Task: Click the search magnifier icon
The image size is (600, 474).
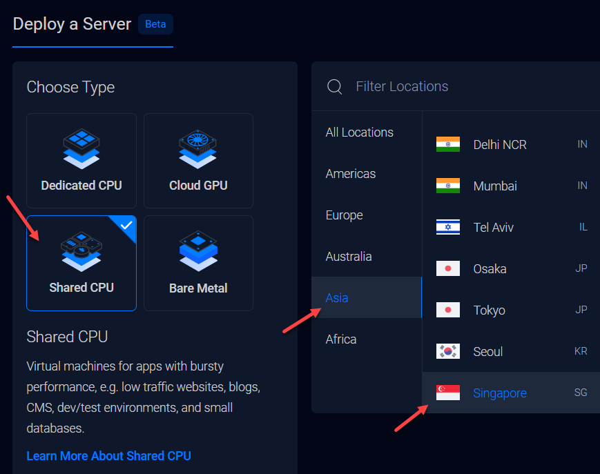Action: [335, 86]
